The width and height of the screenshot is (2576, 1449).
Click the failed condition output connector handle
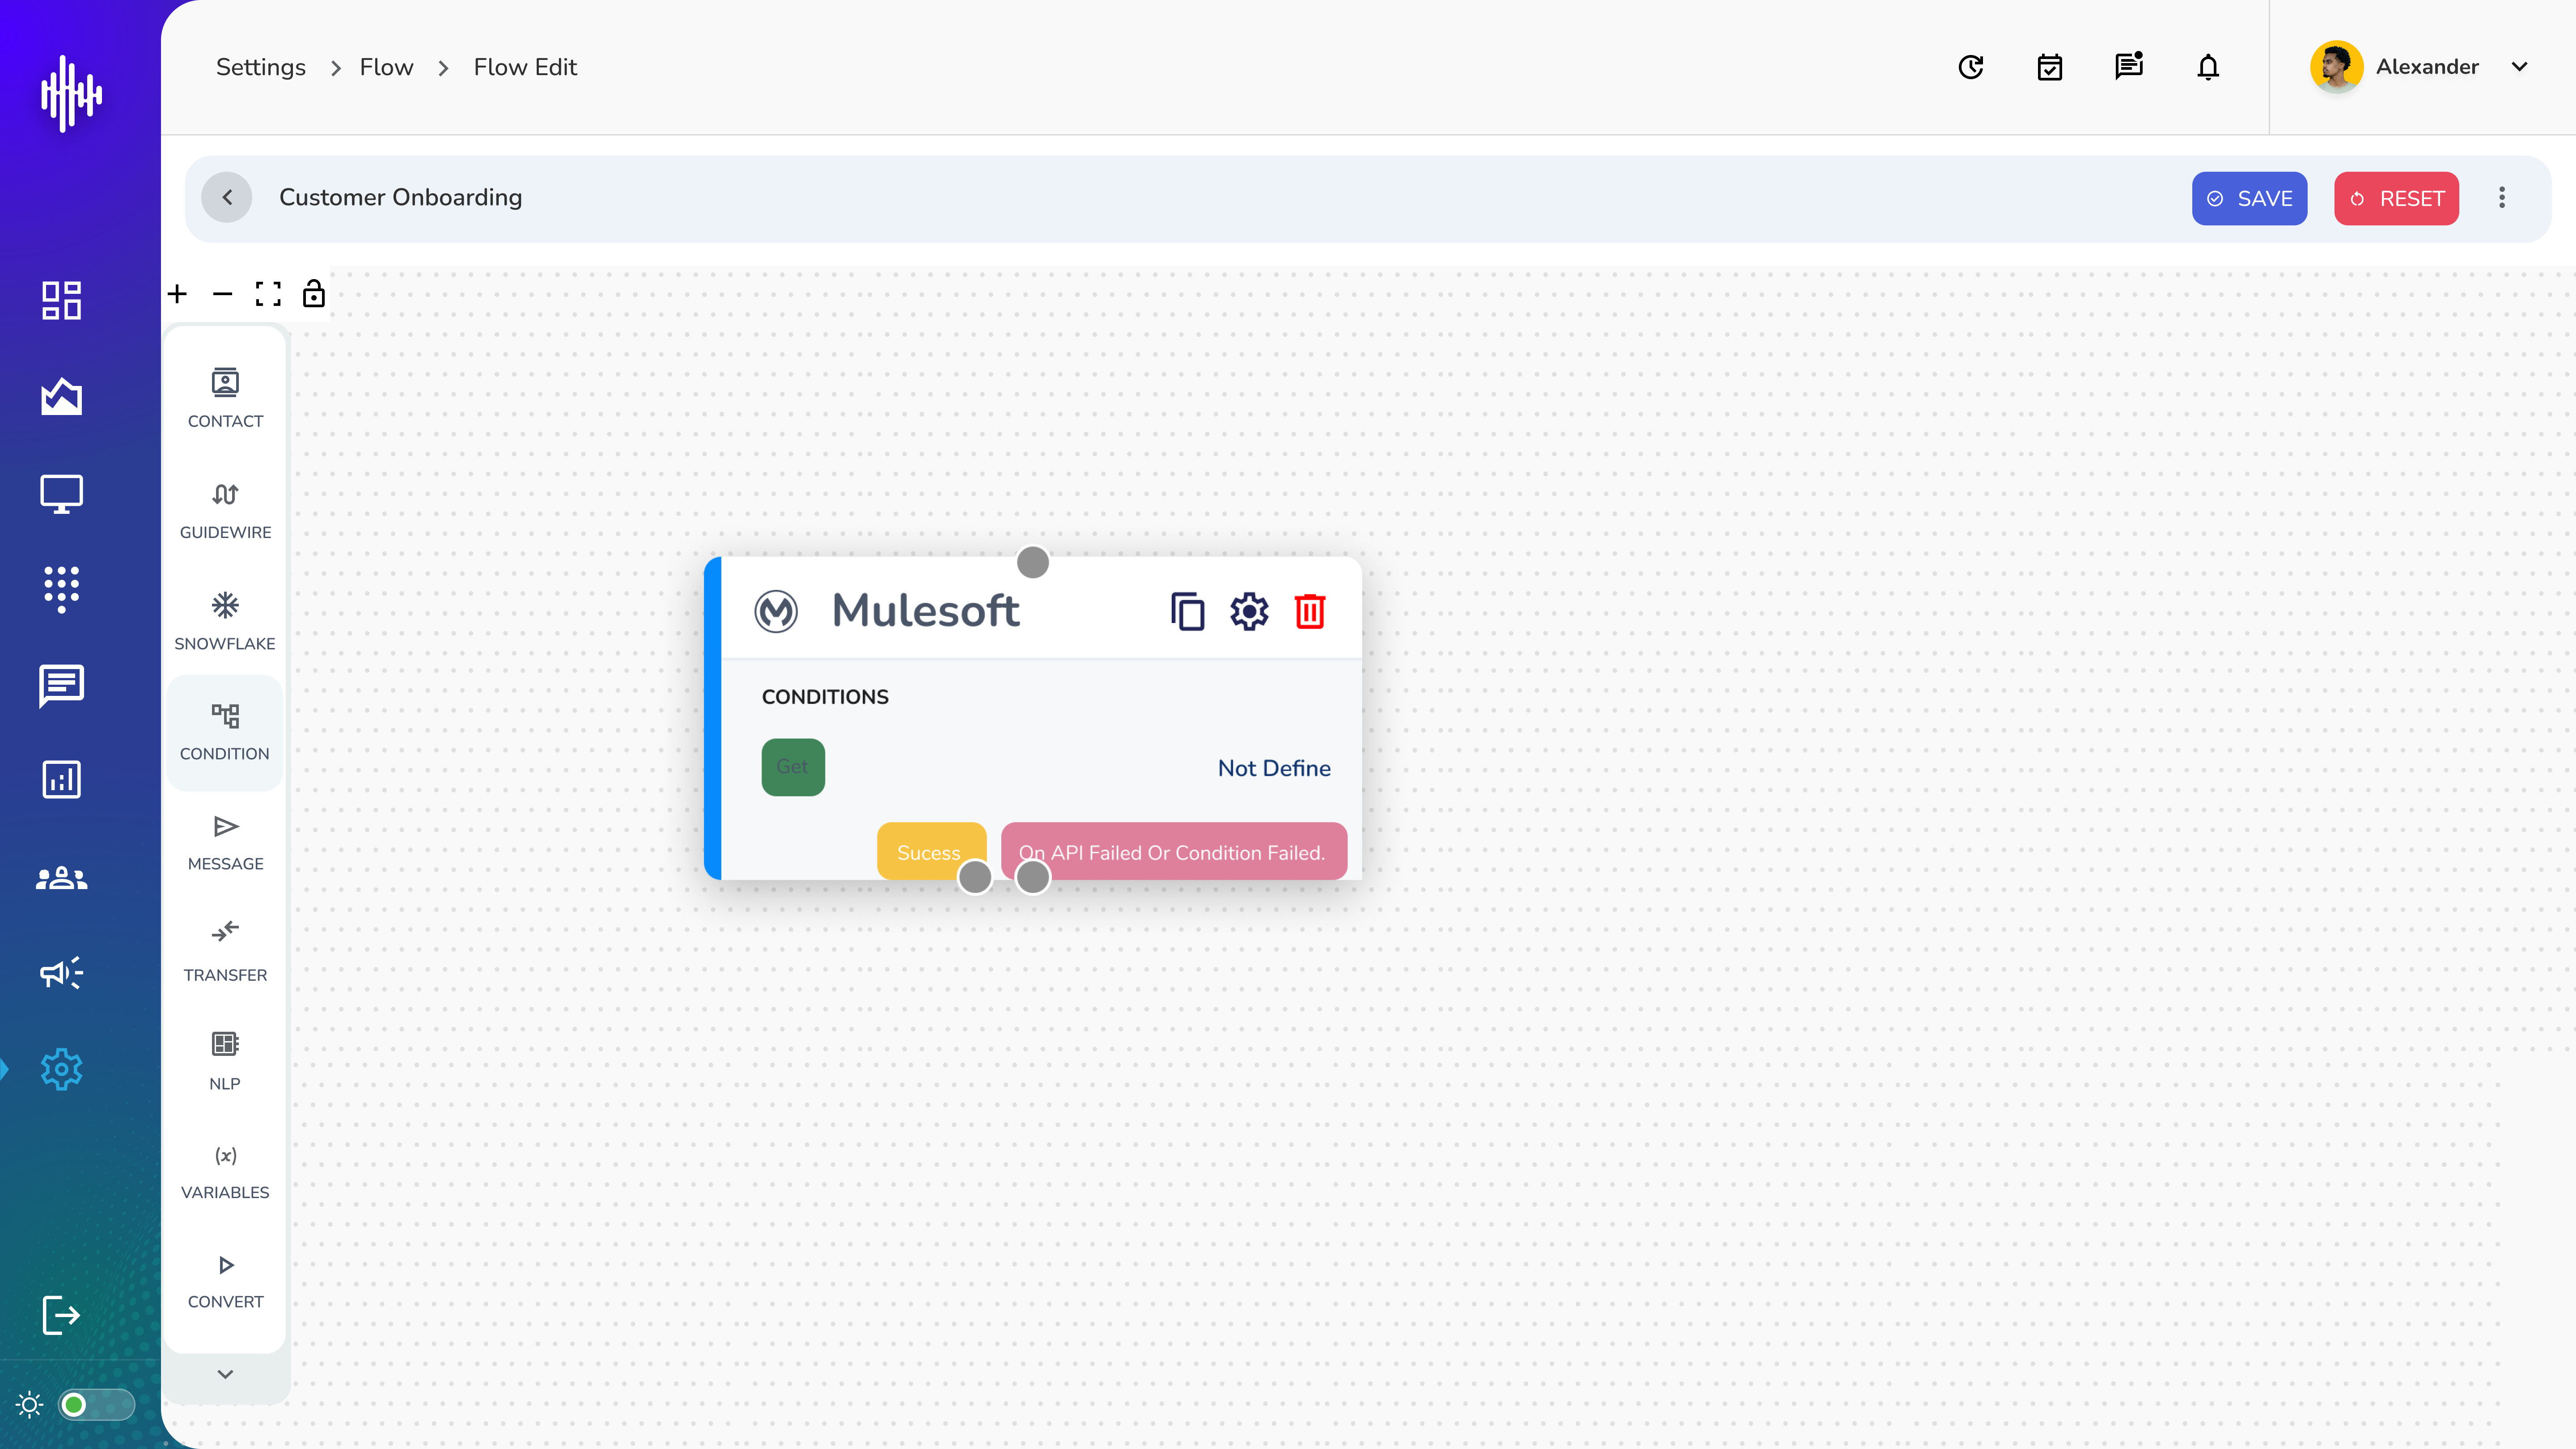click(1033, 877)
